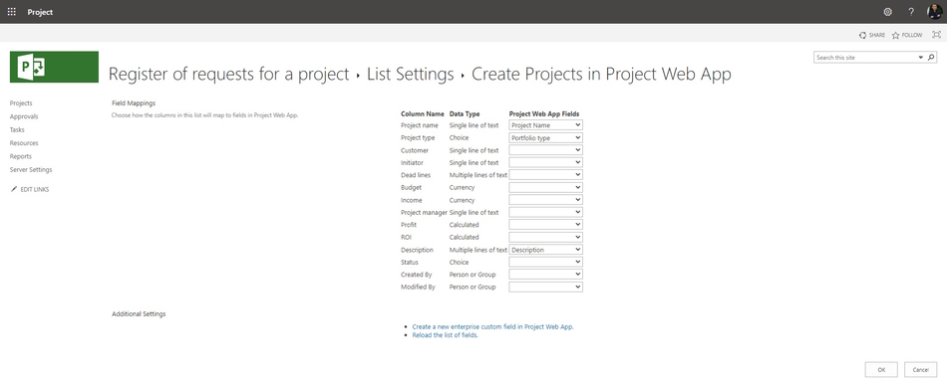Click the Project site logo
The width and height of the screenshot is (947, 392).
point(55,67)
